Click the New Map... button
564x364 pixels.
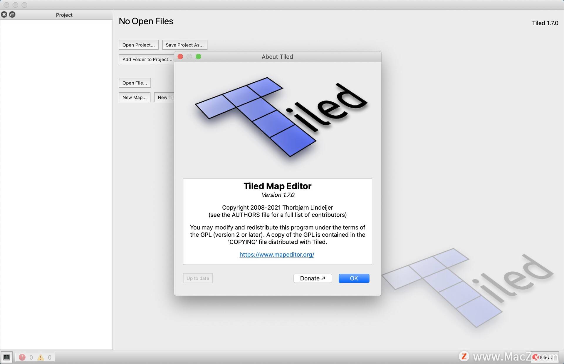(134, 97)
